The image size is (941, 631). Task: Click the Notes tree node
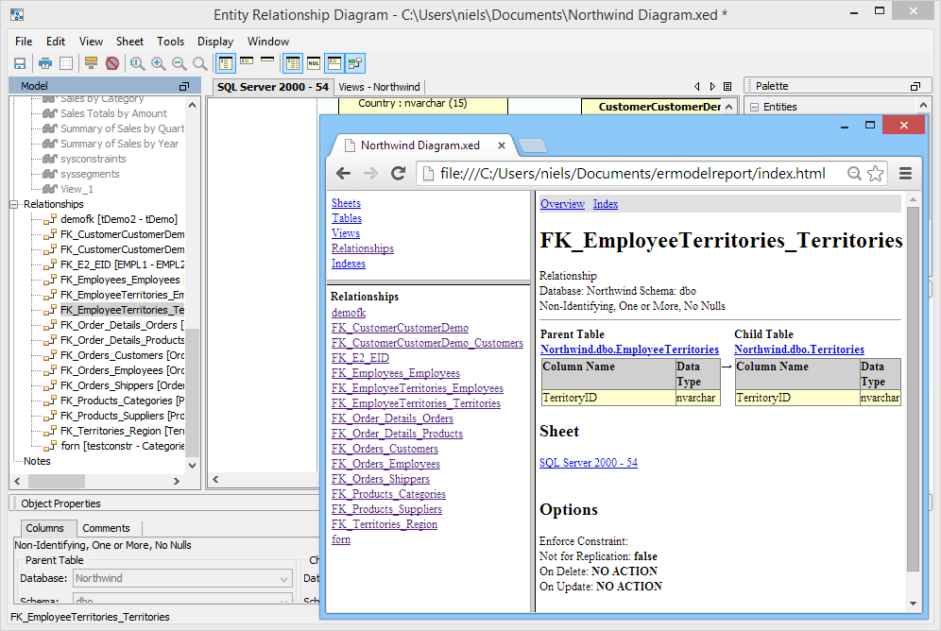37,461
